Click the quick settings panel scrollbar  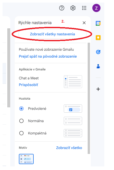click(89, 98)
